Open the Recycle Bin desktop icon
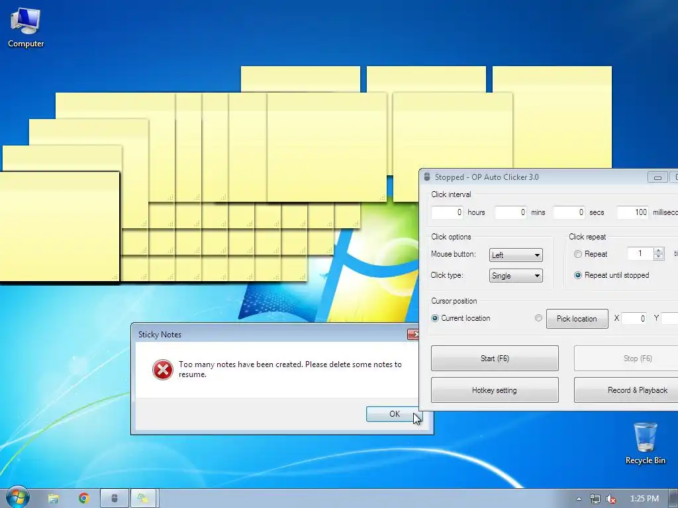 pyautogui.click(x=645, y=444)
